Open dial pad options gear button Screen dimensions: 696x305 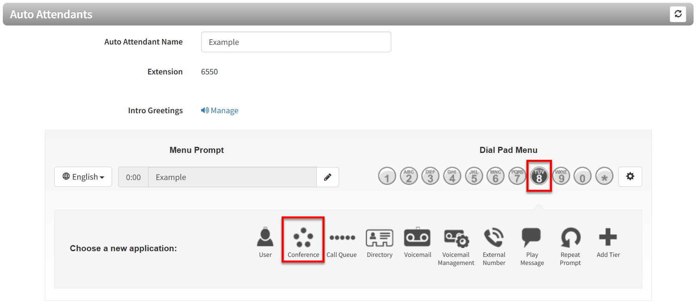point(630,177)
